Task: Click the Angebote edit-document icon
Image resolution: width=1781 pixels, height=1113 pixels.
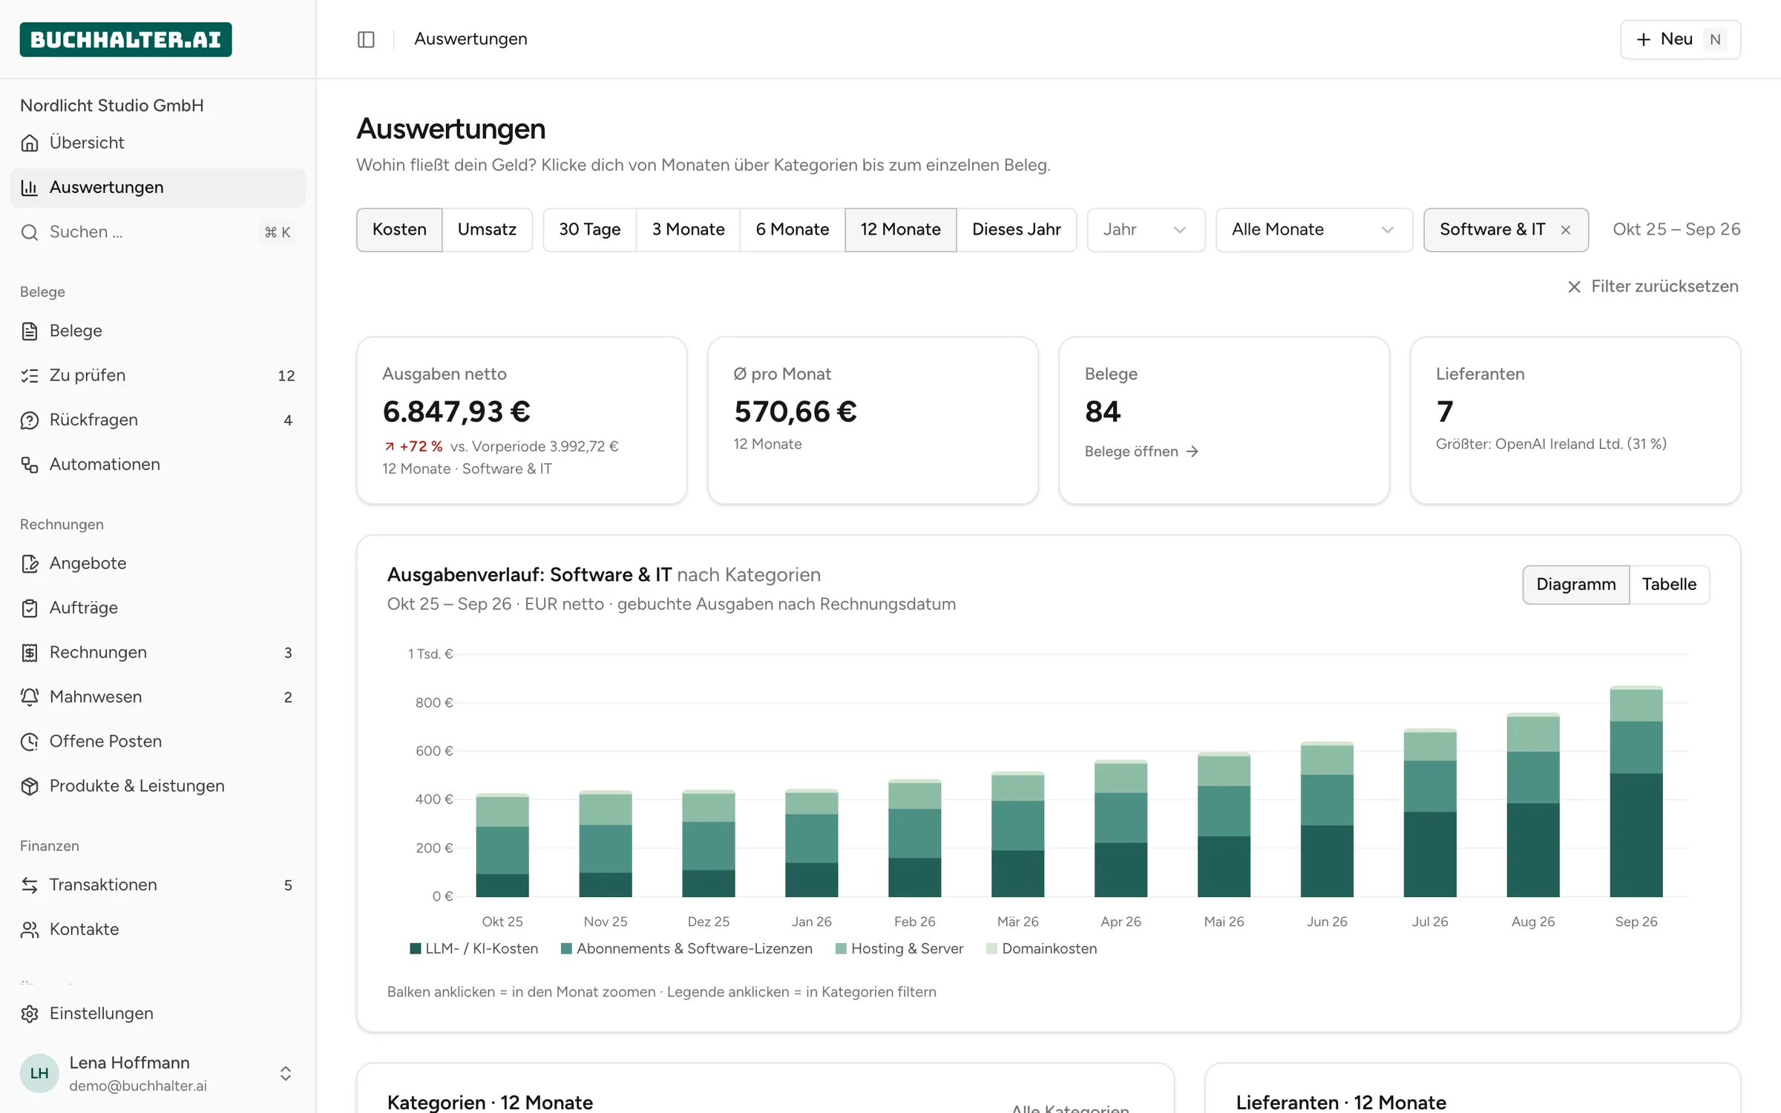Action: [30, 563]
